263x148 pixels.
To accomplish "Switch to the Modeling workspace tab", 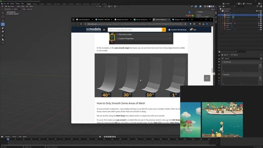I will coord(35,4).
